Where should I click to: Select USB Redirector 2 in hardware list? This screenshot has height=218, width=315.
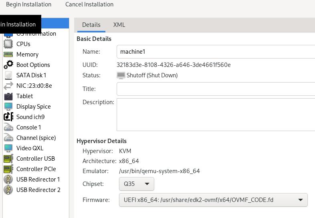tap(38, 190)
